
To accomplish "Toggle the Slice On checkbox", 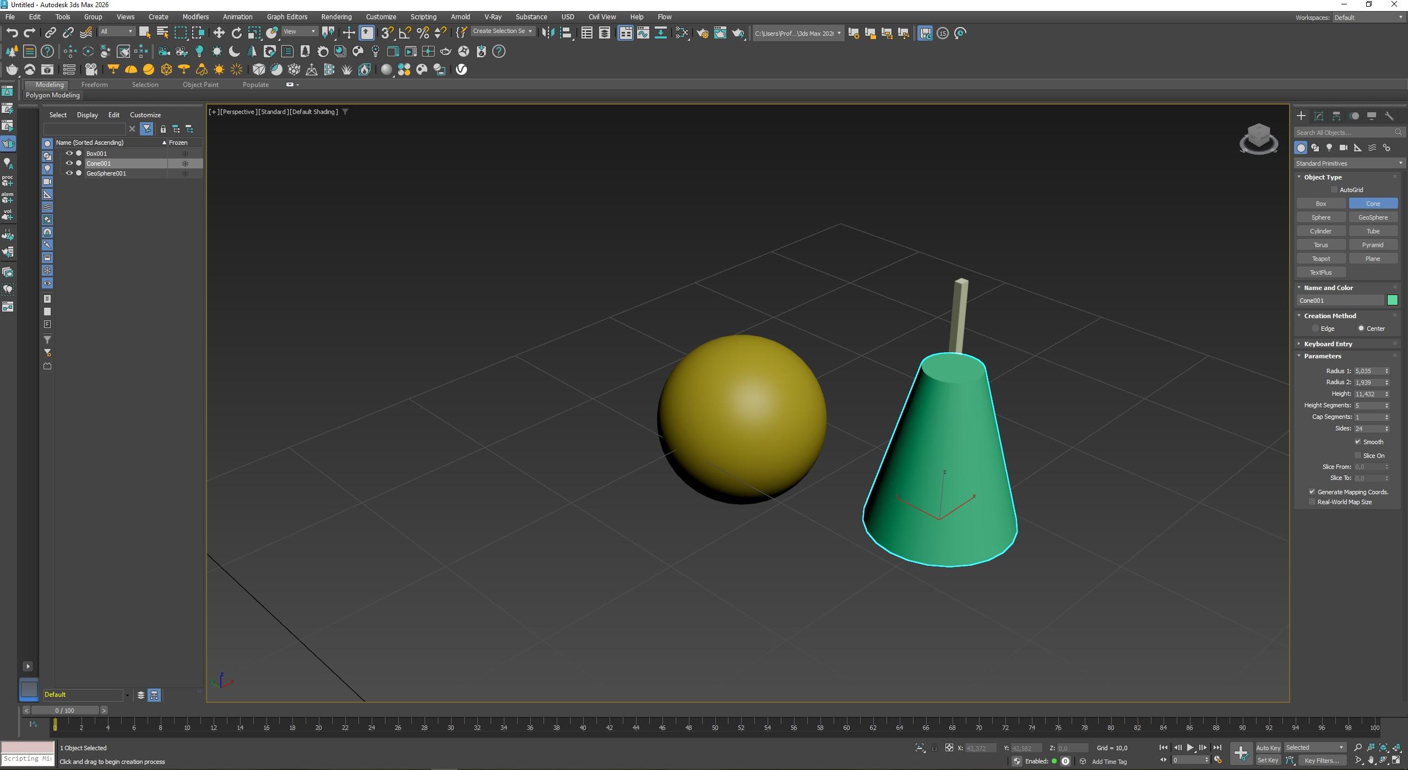I will (1358, 455).
